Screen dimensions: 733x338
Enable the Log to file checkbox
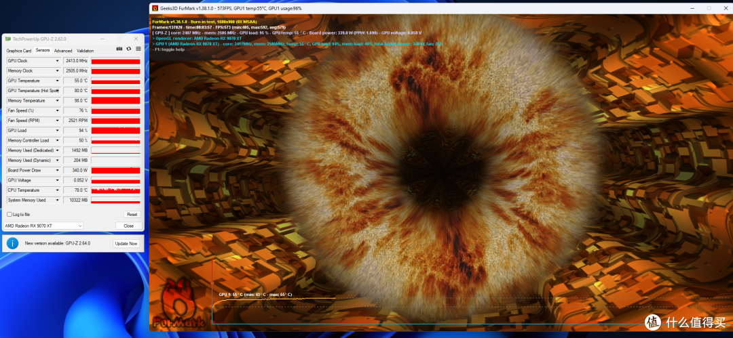(x=10, y=214)
